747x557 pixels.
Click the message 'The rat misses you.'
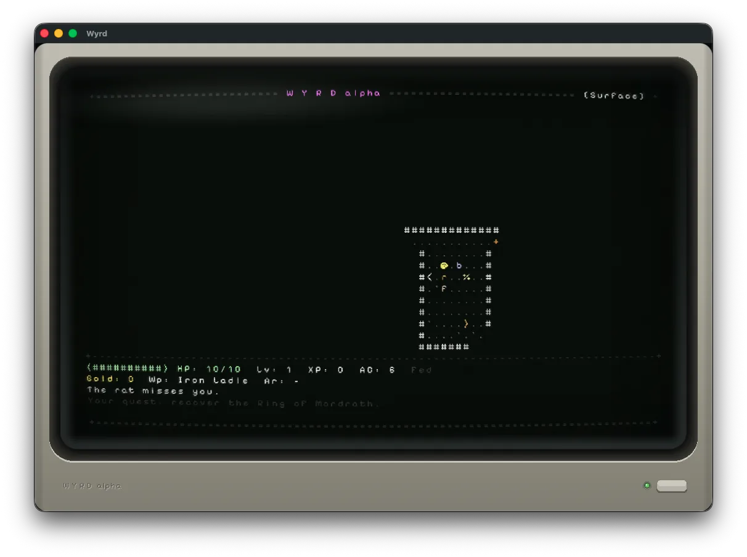[153, 391]
